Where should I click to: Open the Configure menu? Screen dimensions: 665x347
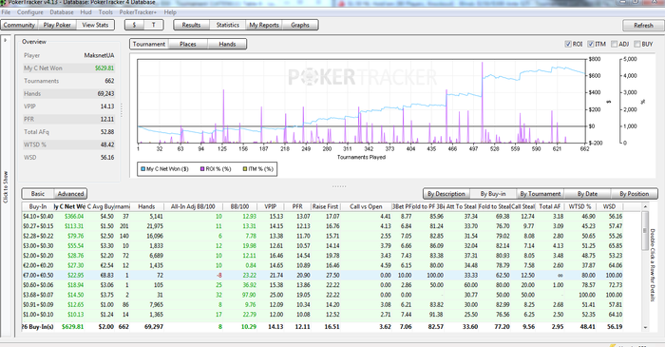coord(30,12)
